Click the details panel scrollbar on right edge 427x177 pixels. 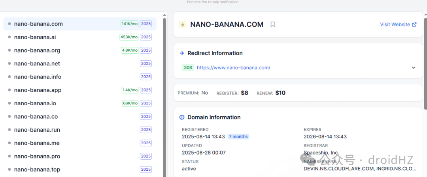pyautogui.click(x=425, y=63)
